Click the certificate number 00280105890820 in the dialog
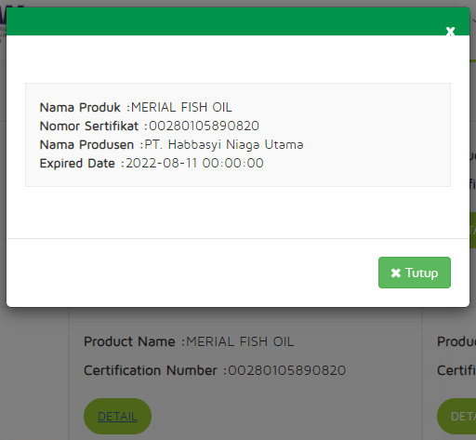 pyautogui.click(x=204, y=126)
